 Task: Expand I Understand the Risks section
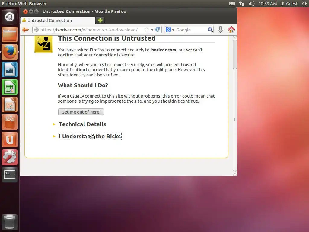point(90,136)
